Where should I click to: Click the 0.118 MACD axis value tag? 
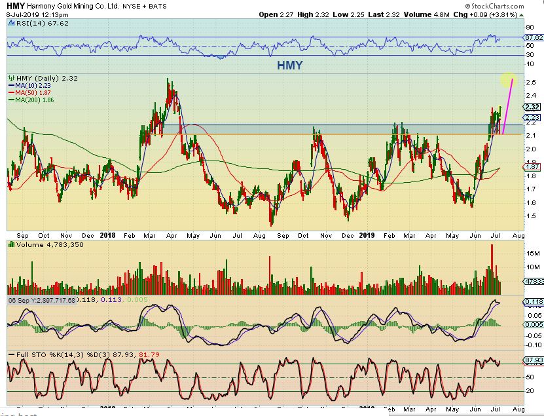click(x=534, y=302)
